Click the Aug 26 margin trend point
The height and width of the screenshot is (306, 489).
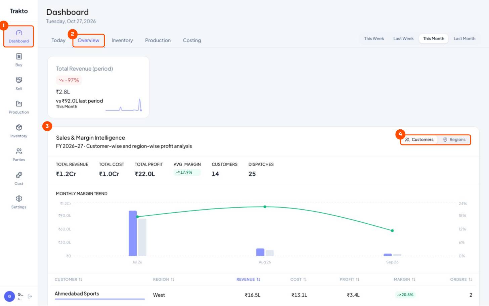pos(265,207)
